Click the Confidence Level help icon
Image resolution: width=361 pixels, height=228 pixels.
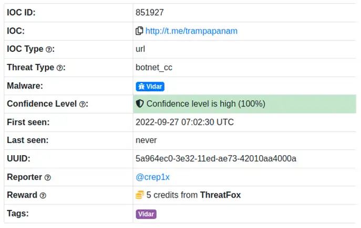coord(82,104)
